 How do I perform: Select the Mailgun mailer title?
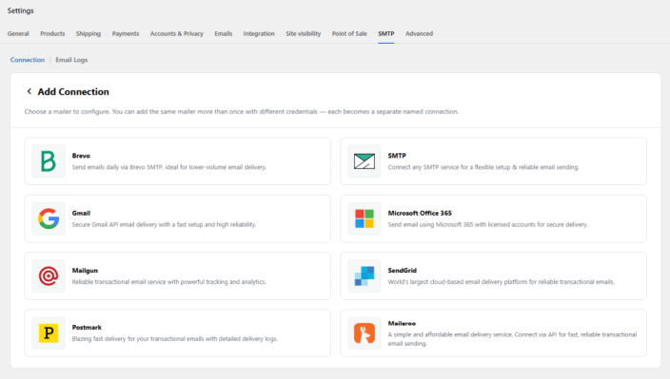point(85,271)
